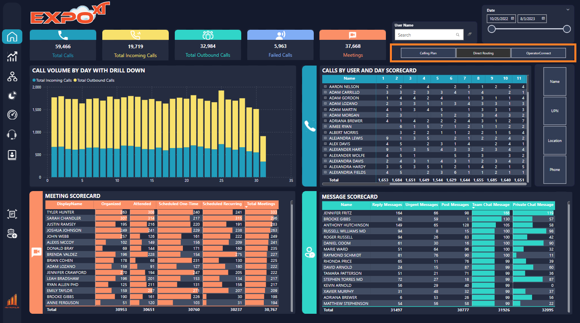Click the video chat icon on Meetings card
The width and height of the screenshot is (580, 323).
(x=353, y=35)
